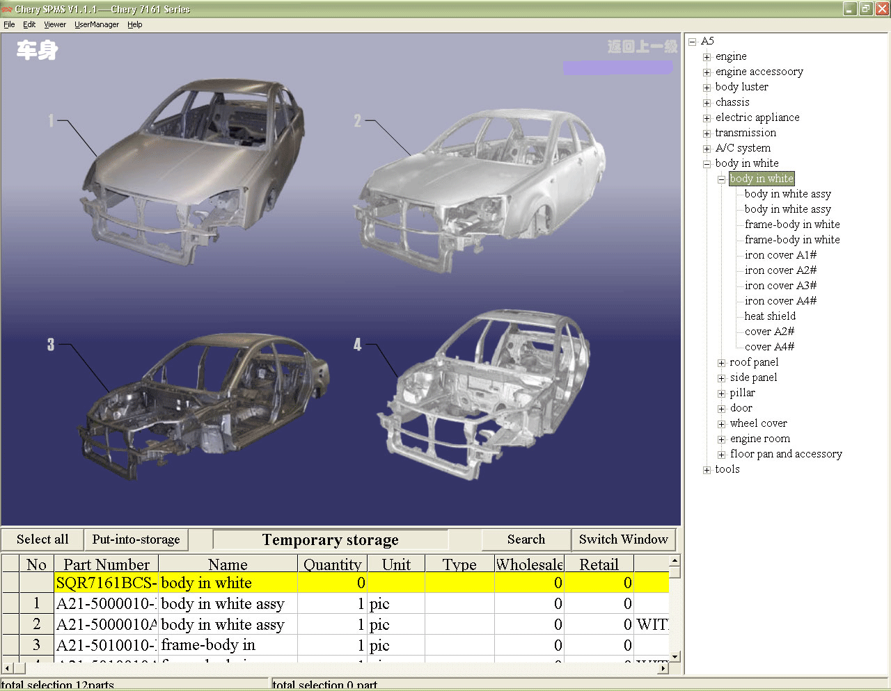Viewport: 891px width, 691px height.
Task: Expand the tools tree node
Action: [707, 470]
